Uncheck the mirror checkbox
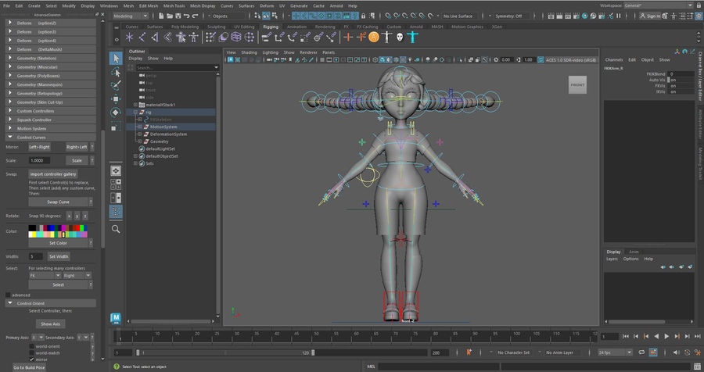The image size is (704, 372). click(x=32, y=359)
